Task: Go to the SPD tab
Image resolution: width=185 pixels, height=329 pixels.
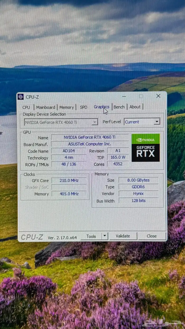Action: 84,107
